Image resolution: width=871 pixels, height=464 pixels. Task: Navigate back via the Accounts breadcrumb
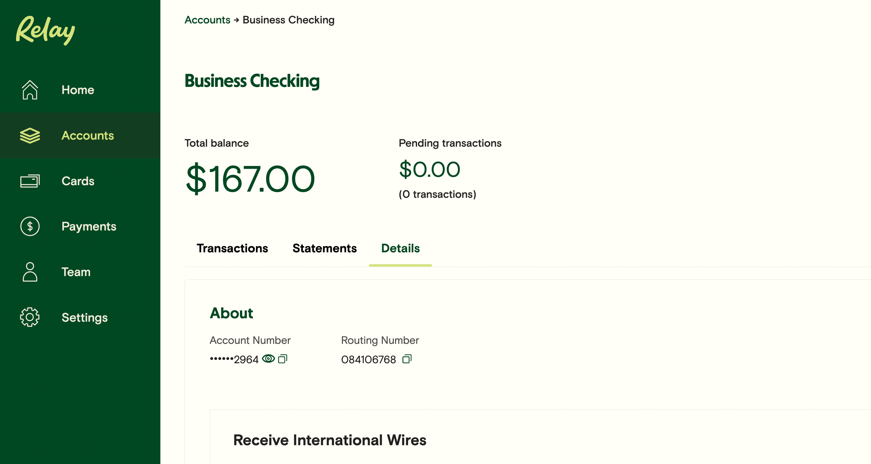coord(207,20)
